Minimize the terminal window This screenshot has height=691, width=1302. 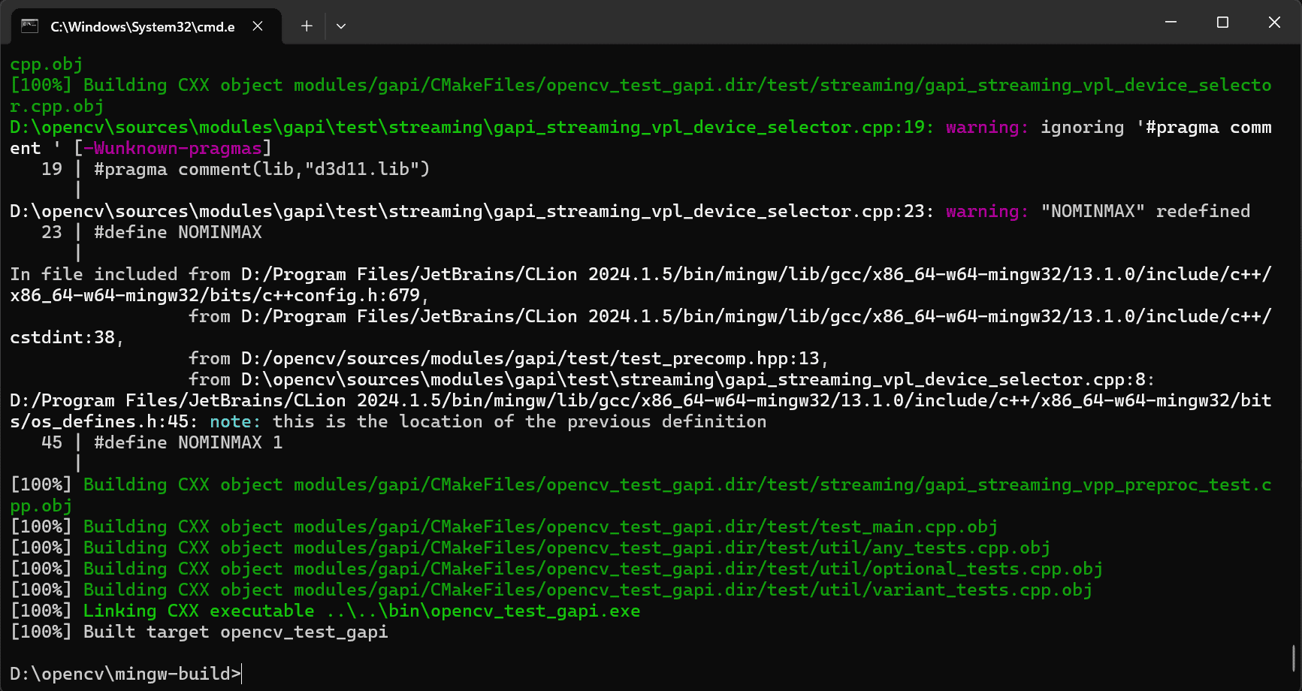tap(1171, 23)
